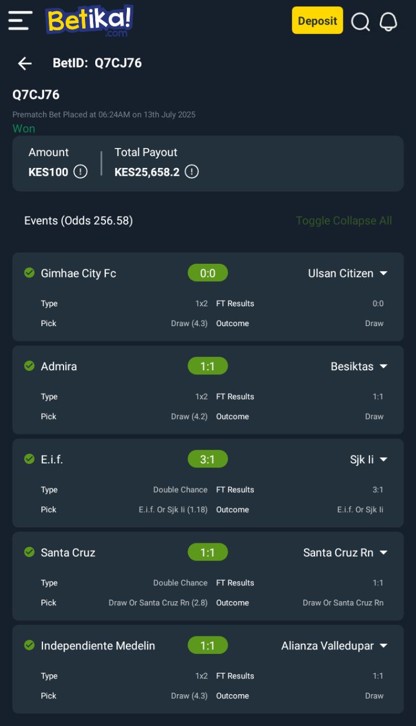Toggle Collapse All events

(344, 221)
